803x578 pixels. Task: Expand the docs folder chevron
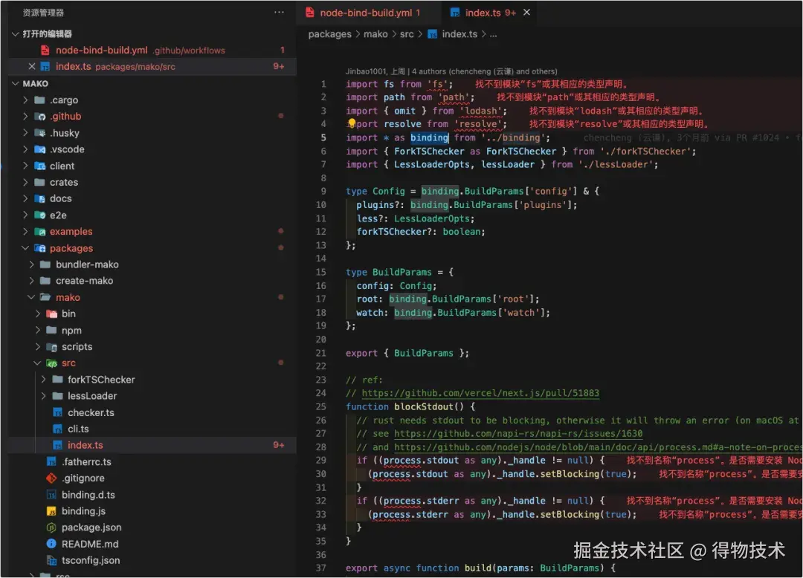[x=25, y=198]
